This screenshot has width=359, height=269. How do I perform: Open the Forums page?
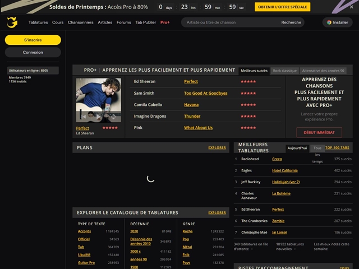coord(123,22)
